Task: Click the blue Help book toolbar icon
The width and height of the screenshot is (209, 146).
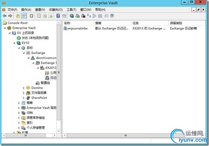Action: click(58, 16)
